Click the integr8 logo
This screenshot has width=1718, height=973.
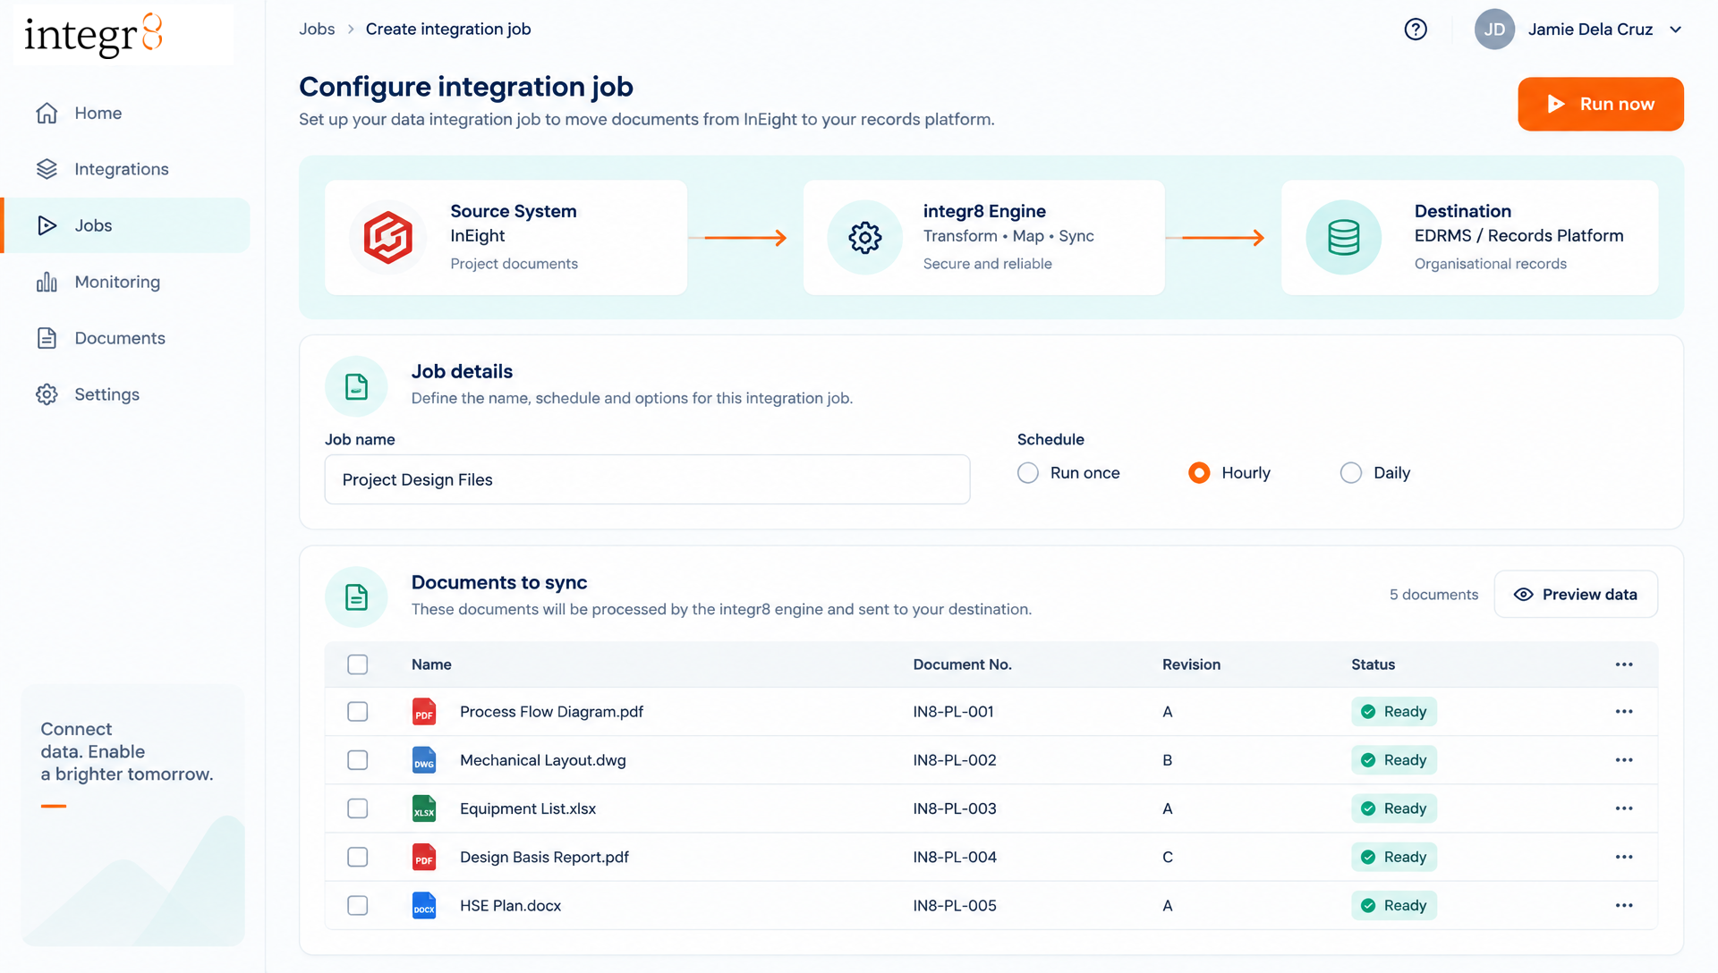pos(94,36)
